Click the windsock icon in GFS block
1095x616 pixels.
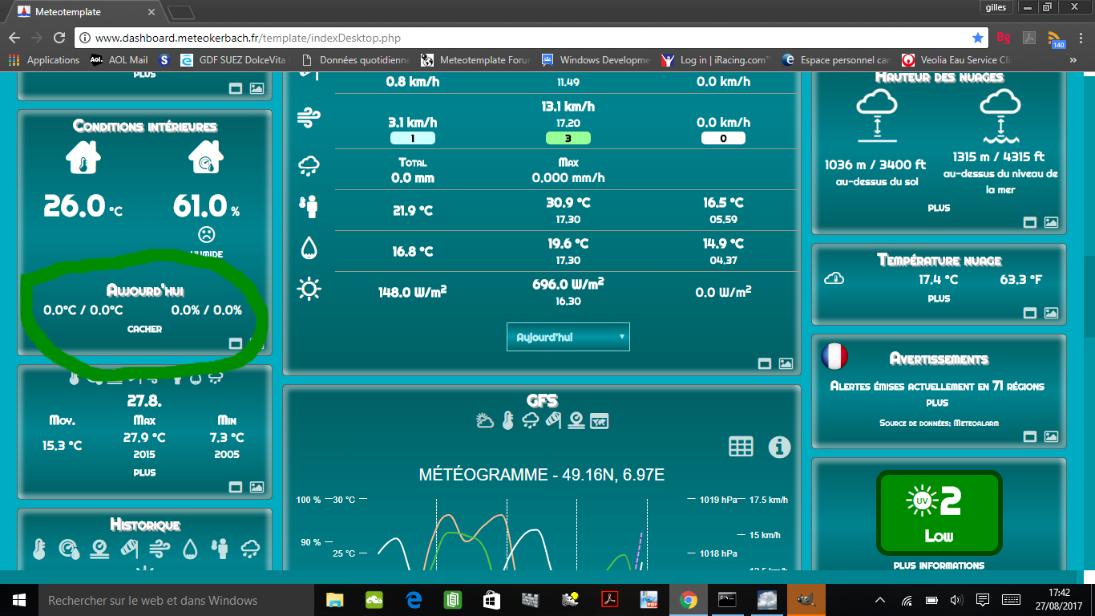click(553, 420)
